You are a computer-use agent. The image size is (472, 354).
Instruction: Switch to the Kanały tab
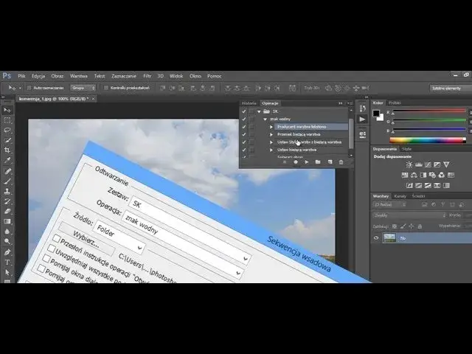[x=400, y=197]
